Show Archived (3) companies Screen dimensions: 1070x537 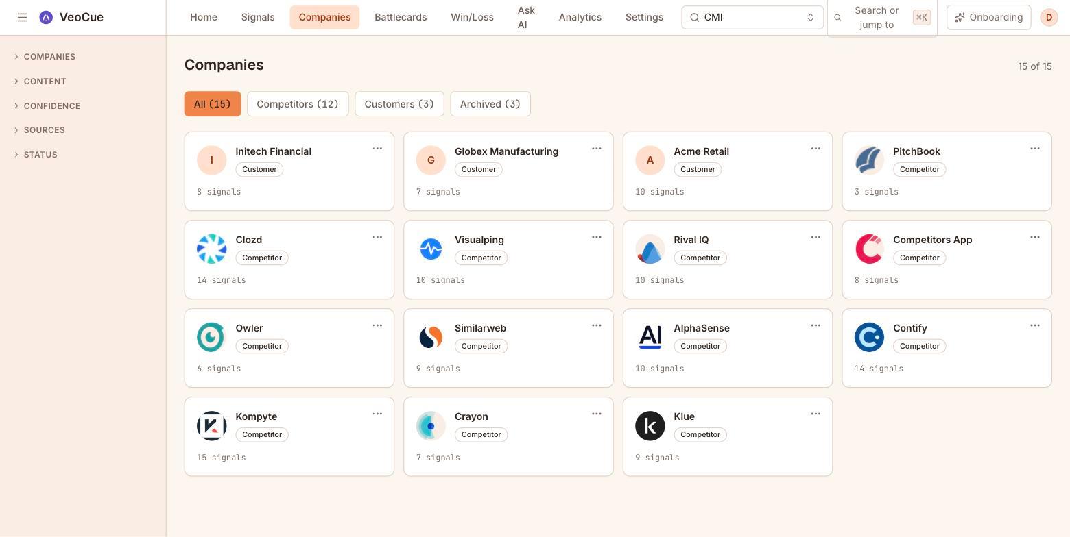pos(490,104)
